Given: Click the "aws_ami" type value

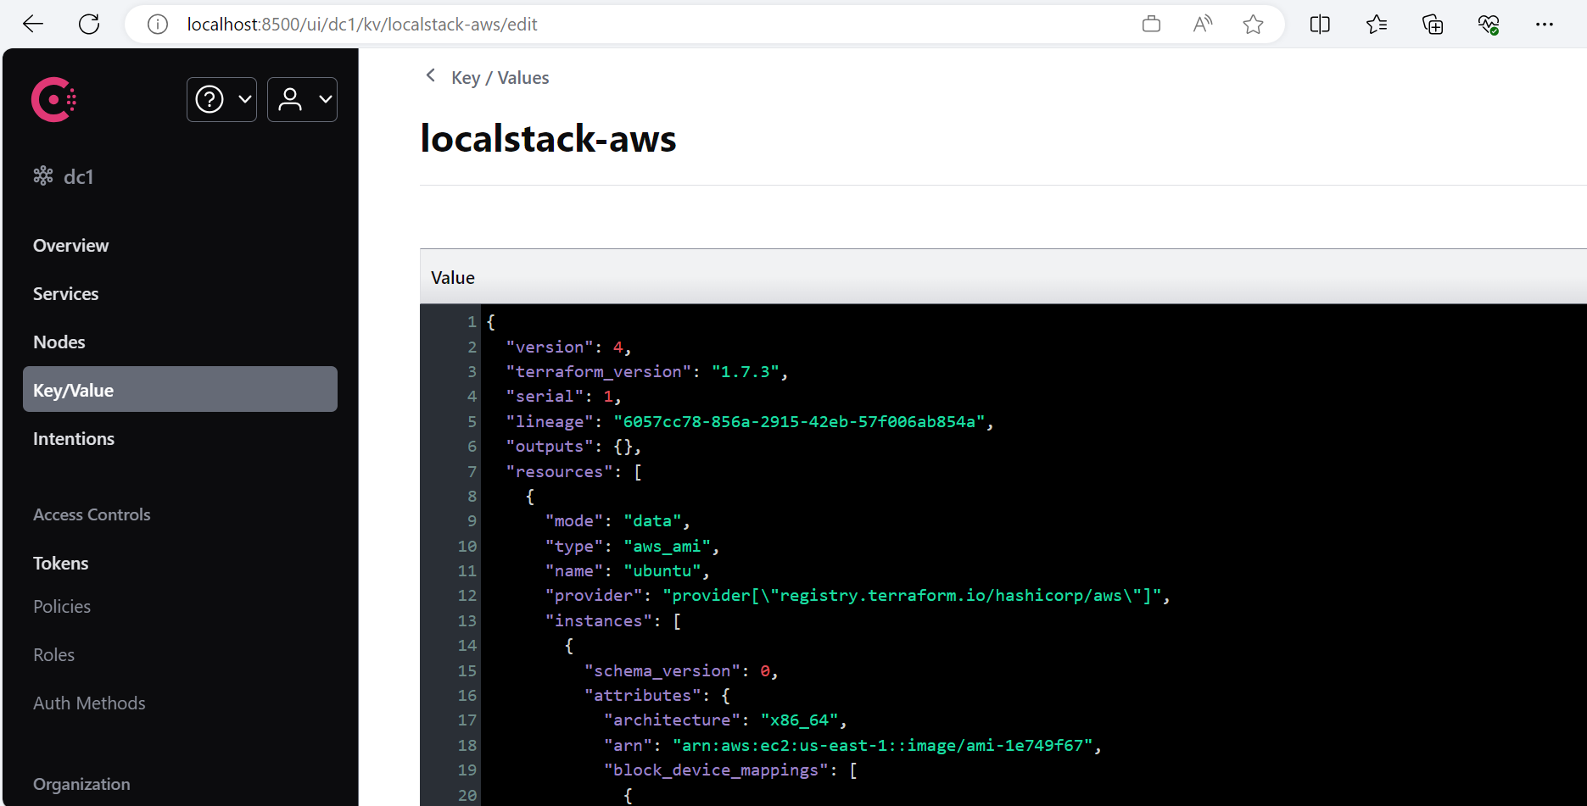Looking at the screenshot, I should (667, 547).
